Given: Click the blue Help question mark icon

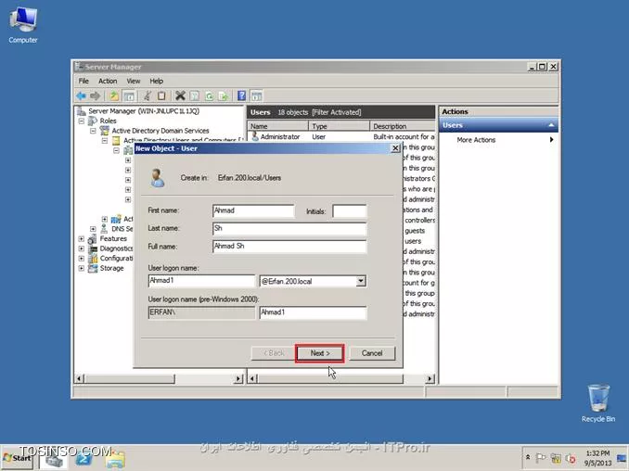Looking at the screenshot, I should [x=241, y=95].
